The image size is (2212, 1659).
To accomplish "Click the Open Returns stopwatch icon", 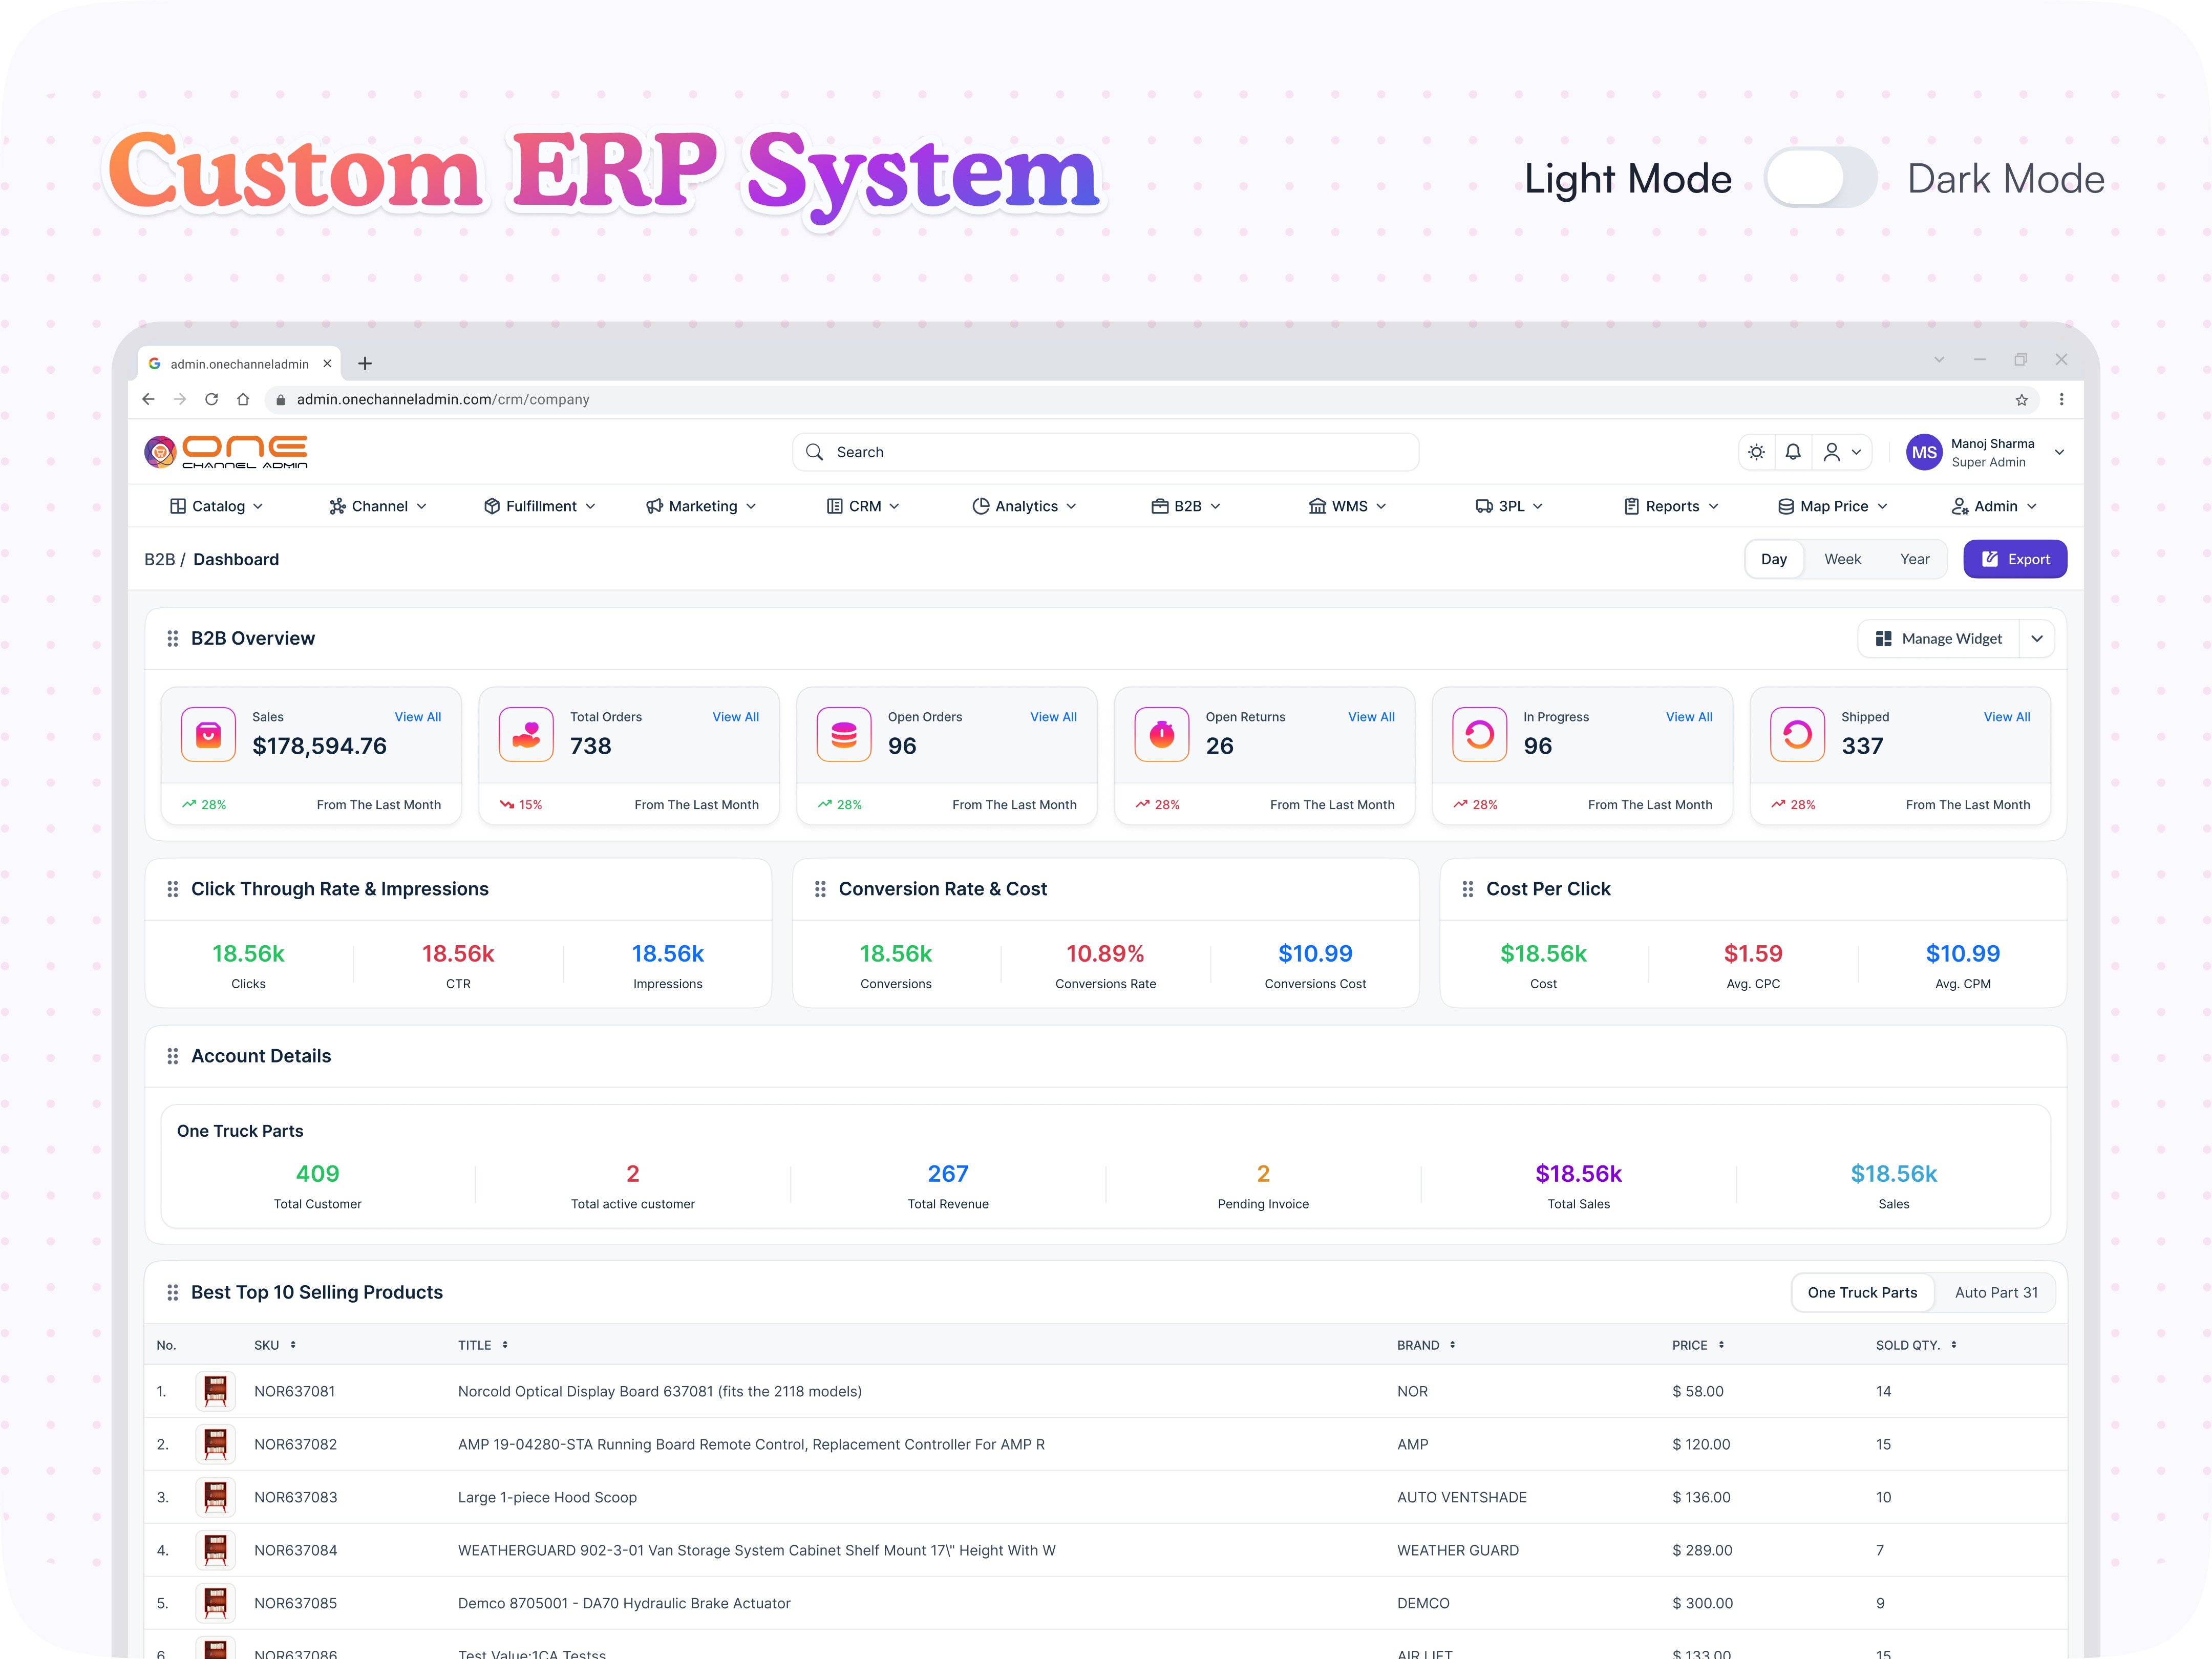I will pos(1161,735).
